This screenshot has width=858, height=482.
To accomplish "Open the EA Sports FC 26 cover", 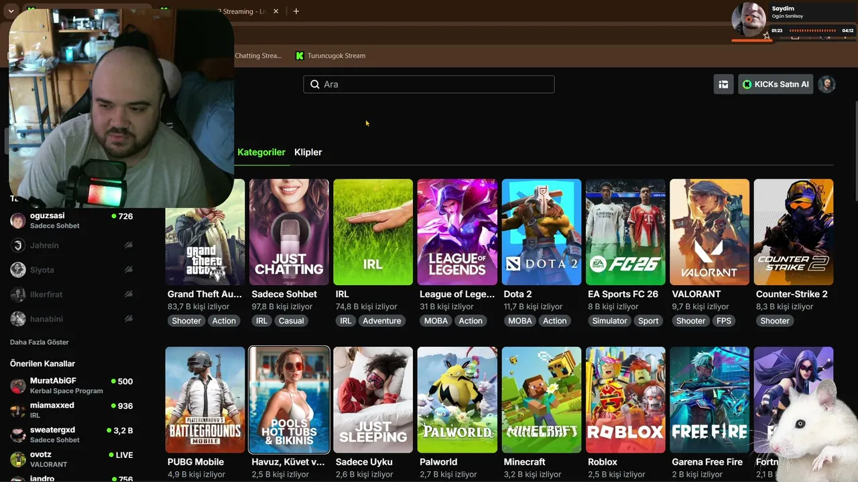I will tap(625, 232).
